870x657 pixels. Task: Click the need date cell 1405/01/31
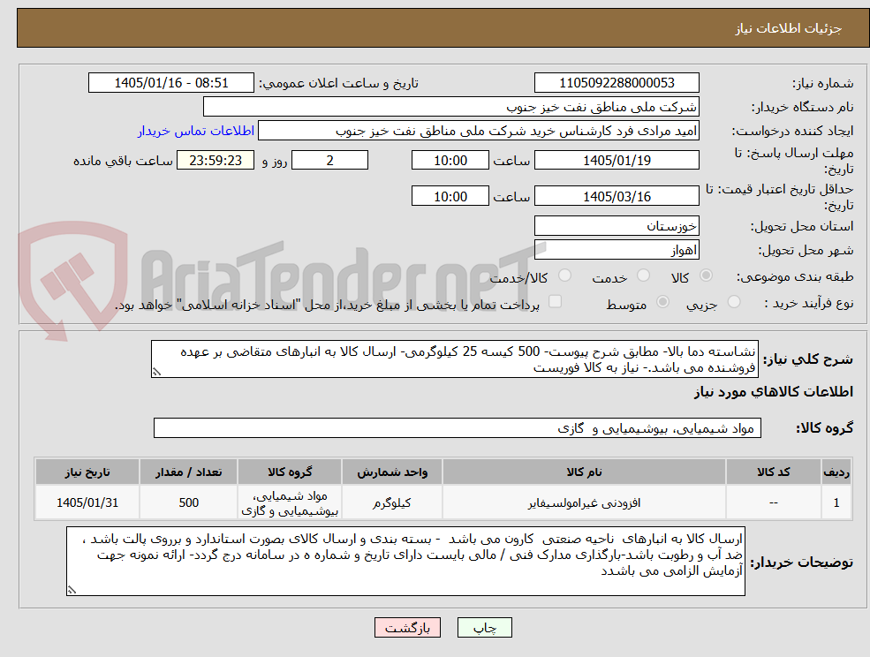click(x=87, y=502)
